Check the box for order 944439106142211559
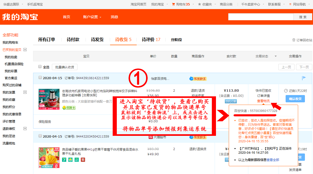Viewport: 313px width, 174px height. coord(40,77)
